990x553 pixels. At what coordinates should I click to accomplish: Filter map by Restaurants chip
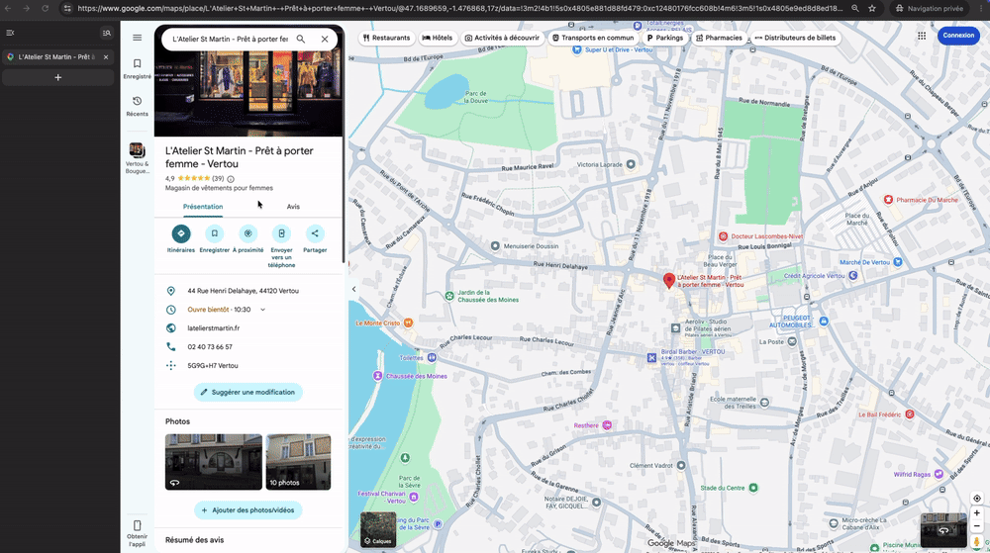(x=386, y=38)
